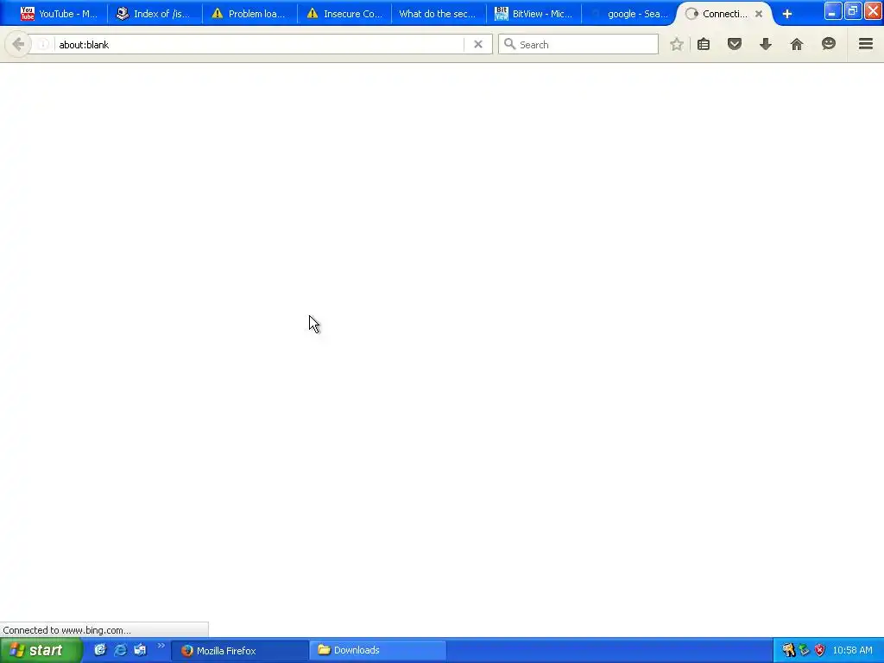Launch Internet Explorer from quick launch
Viewport: 884px width, 663px height.
(x=120, y=650)
